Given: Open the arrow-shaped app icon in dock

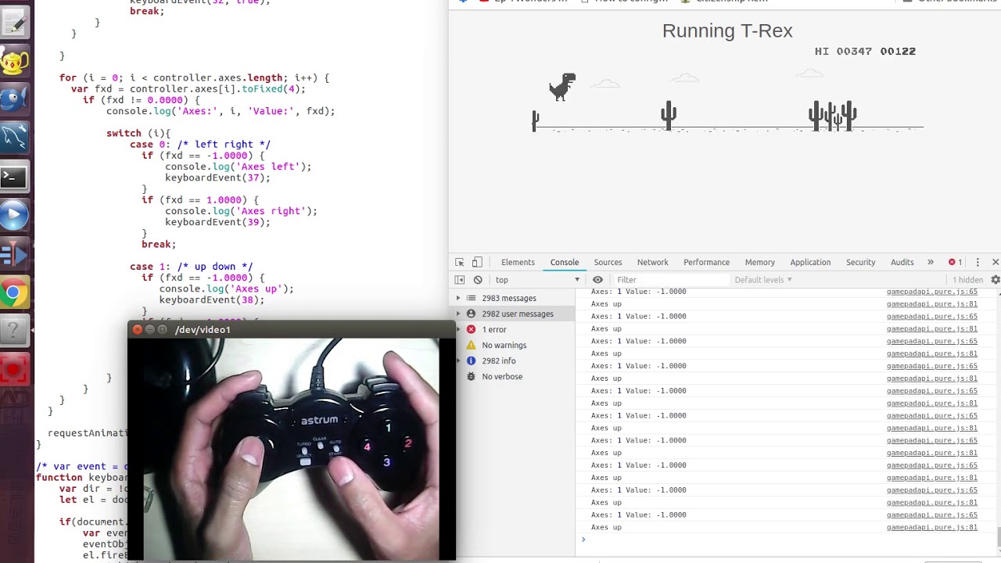Looking at the screenshot, I should (14, 255).
